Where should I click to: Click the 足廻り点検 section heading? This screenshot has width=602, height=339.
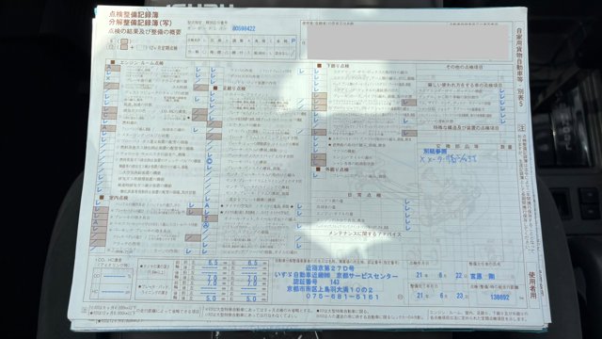[x=233, y=88]
